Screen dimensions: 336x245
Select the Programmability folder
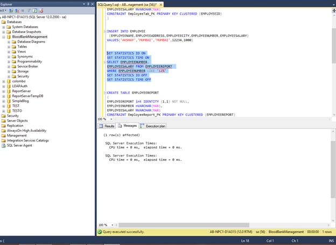(x=29, y=62)
